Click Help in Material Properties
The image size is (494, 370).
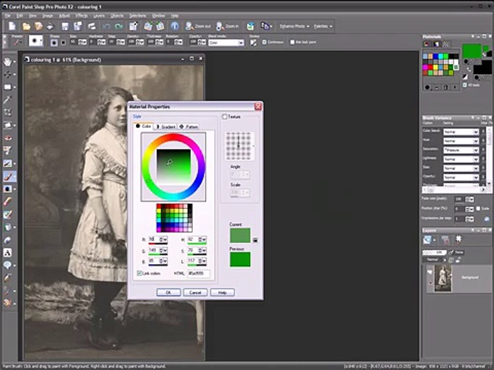pos(222,292)
